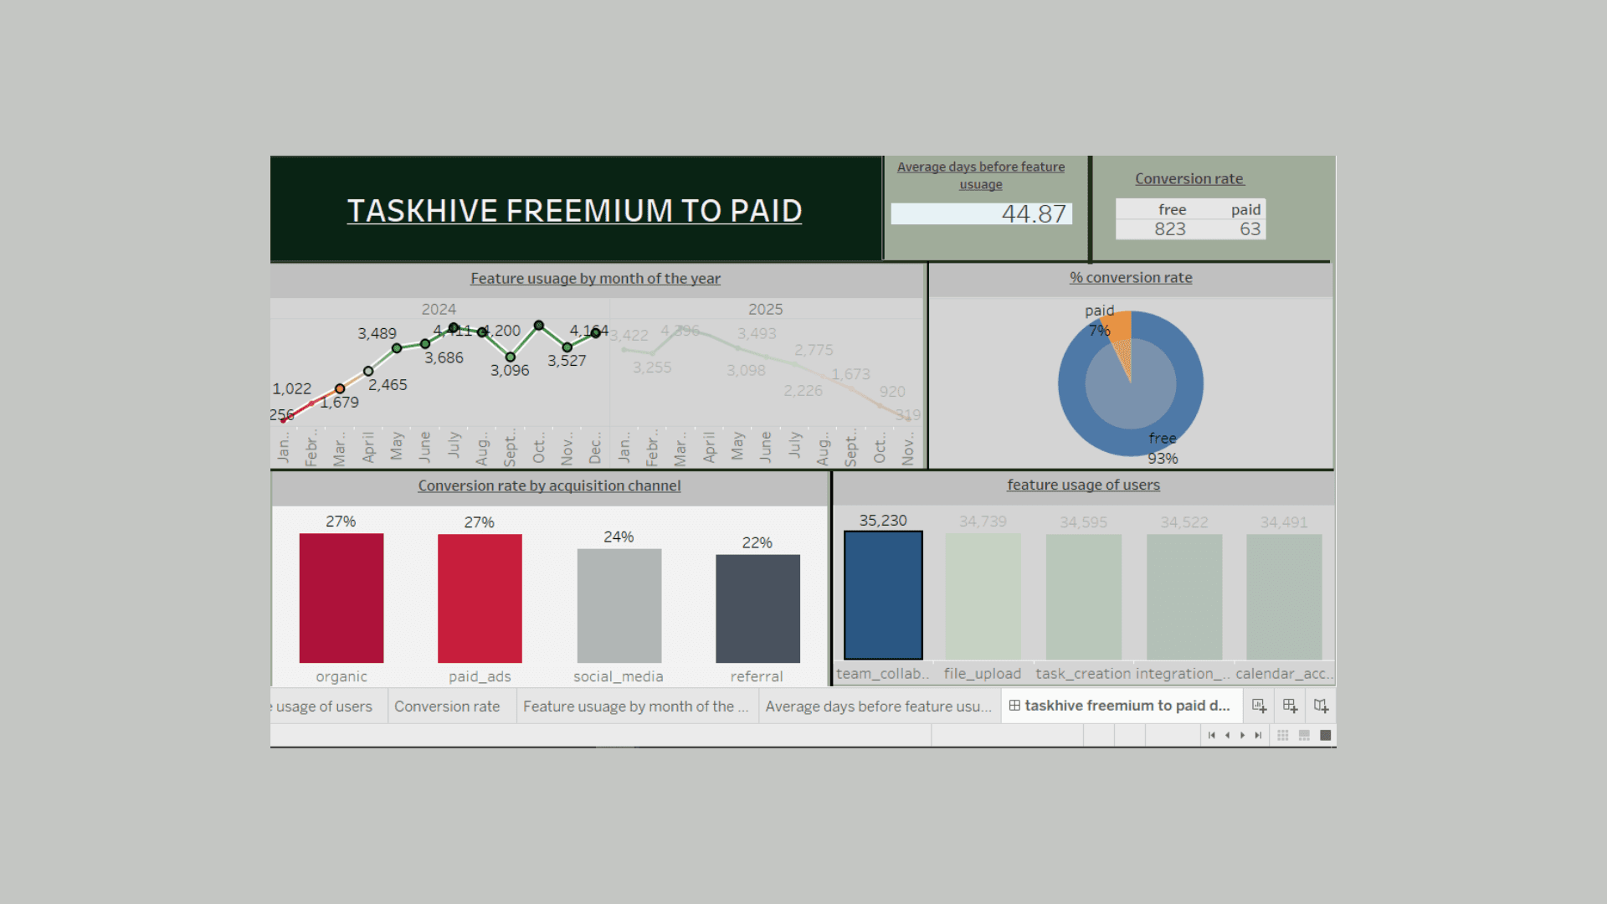The height and width of the screenshot is (904, 1607).
Task: Switch to show tabs view
Action: coord(1325,735)
